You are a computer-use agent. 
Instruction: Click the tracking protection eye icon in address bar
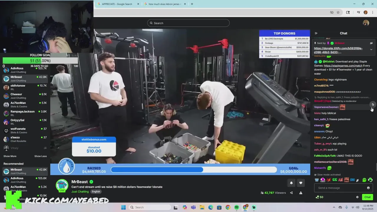[x=332, y=12]
